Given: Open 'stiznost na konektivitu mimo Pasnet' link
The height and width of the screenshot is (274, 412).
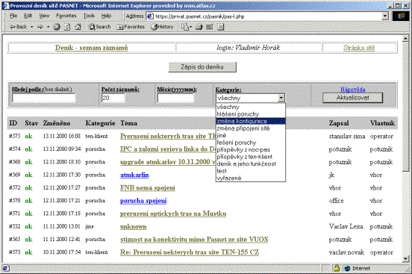Looking at the screenshot, I should (194, 240).
